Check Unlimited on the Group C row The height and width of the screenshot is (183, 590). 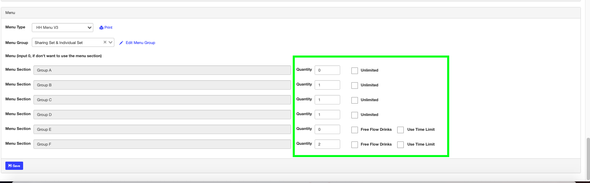tap(355, 100)
